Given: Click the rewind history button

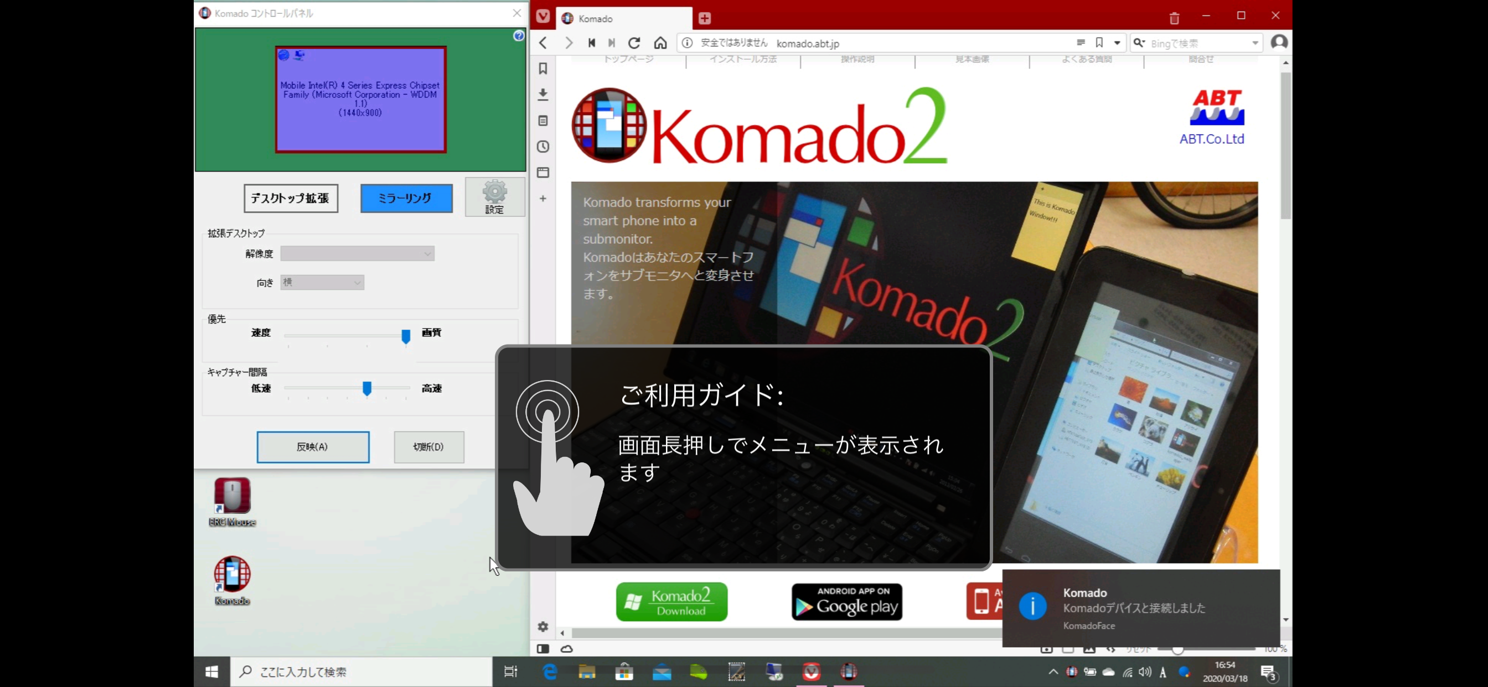Looking at the screenshot, I should click(x=592, y=43).
